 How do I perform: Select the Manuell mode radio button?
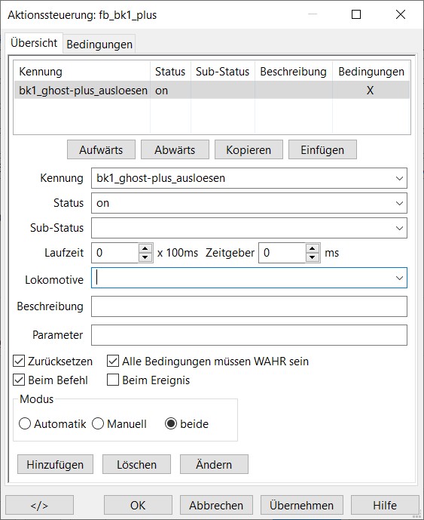pyautogui.click(x=98, y=423)
